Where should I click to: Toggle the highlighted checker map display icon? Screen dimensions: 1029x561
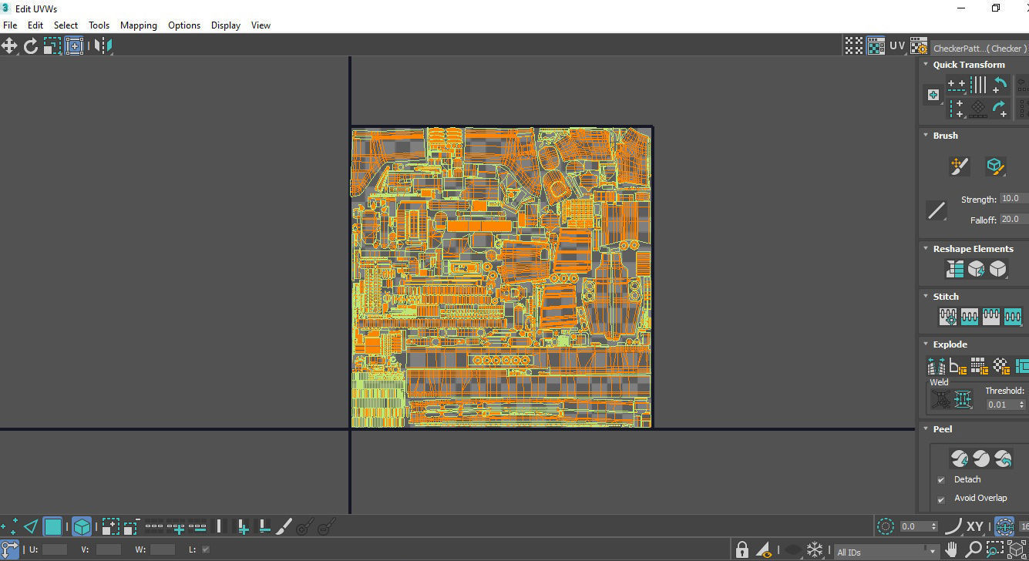pyautogui.click(x=876, y=45)
